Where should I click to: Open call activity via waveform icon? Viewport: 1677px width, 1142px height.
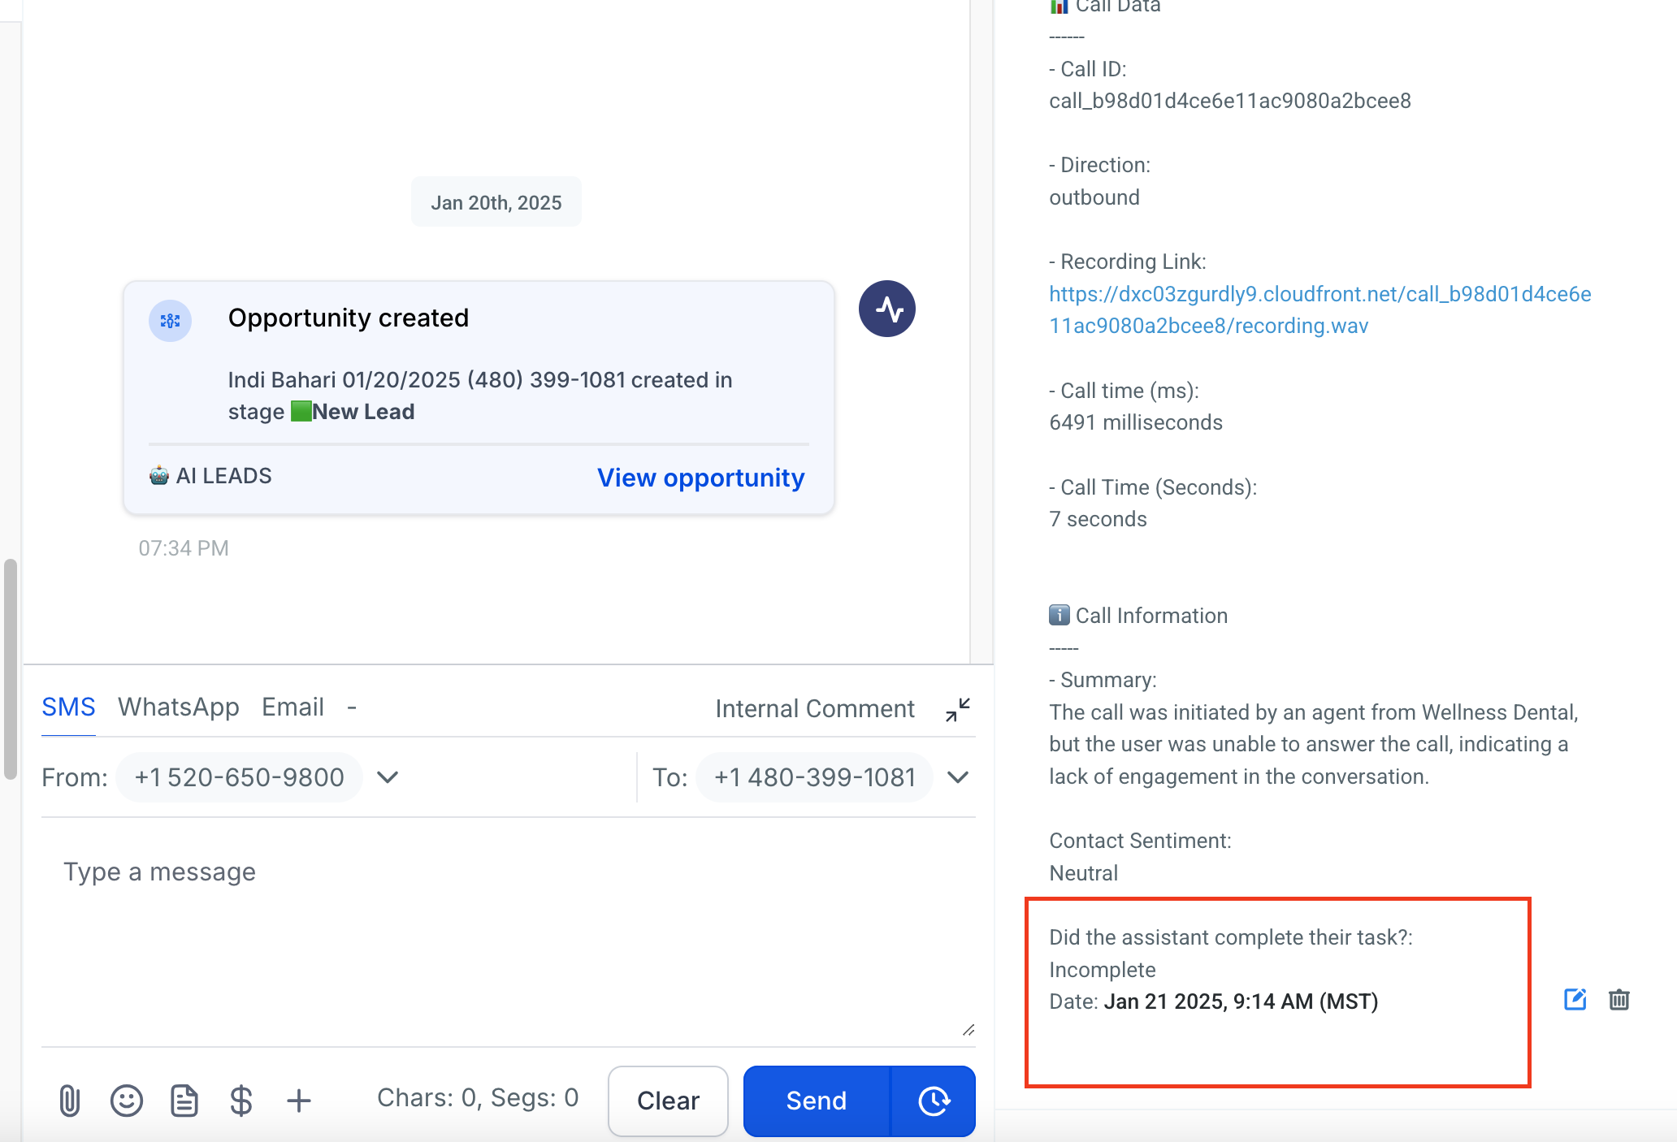[x=887, y=309]
